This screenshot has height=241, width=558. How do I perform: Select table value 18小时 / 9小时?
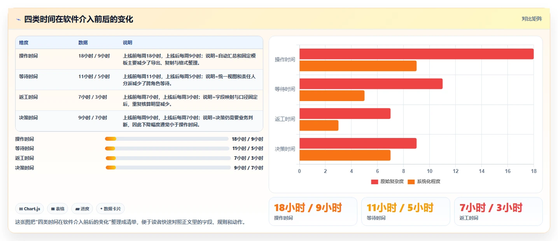click(x=94, y=56)
